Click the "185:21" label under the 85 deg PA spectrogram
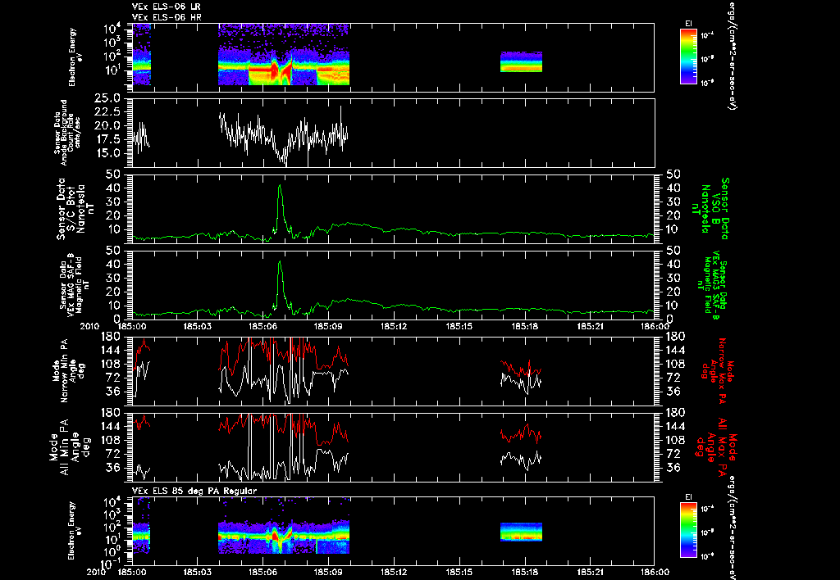840x580 pixels. click(x=591, y=572)
